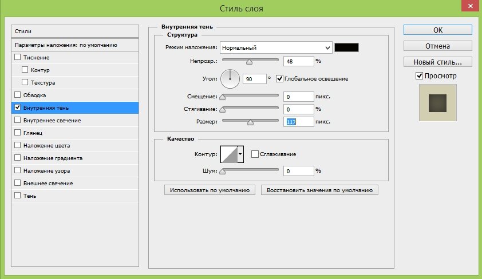
Task: Select the Наложение градиента row label
Action: pyautogui.click(x=53, y=158)
